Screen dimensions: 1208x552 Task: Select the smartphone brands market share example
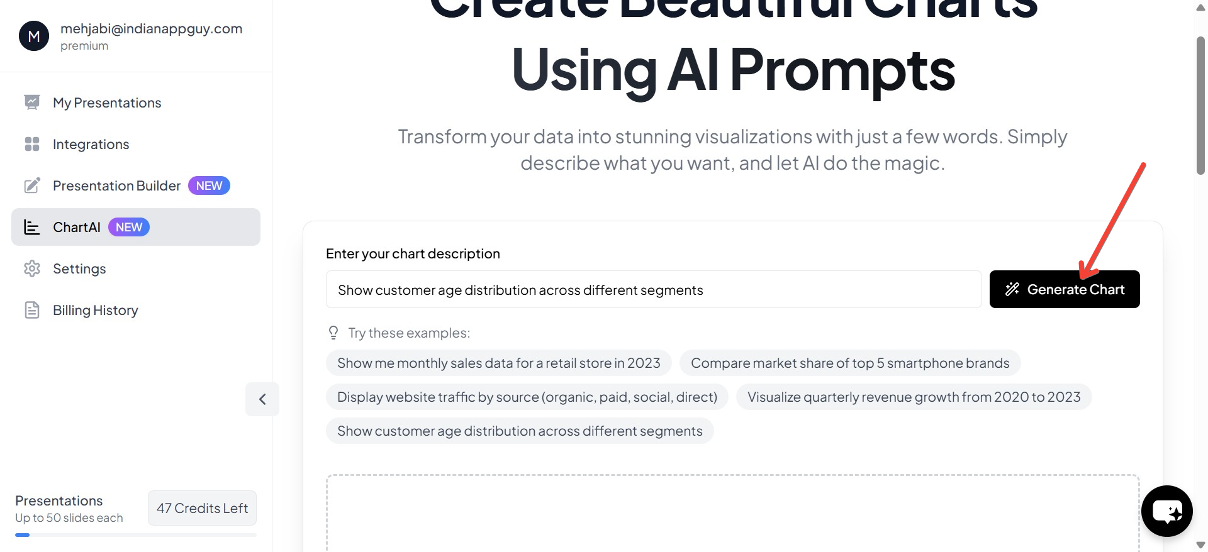point(849,363)
